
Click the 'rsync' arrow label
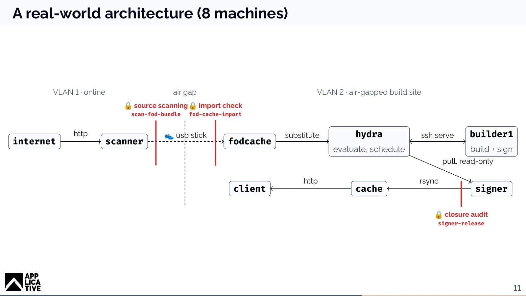point(429,181)
